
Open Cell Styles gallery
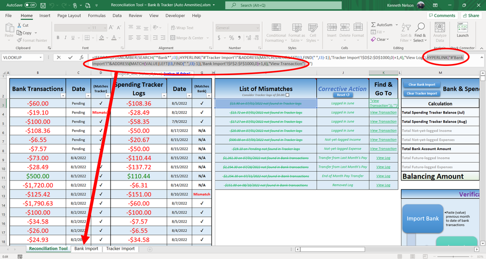(312, 33)
